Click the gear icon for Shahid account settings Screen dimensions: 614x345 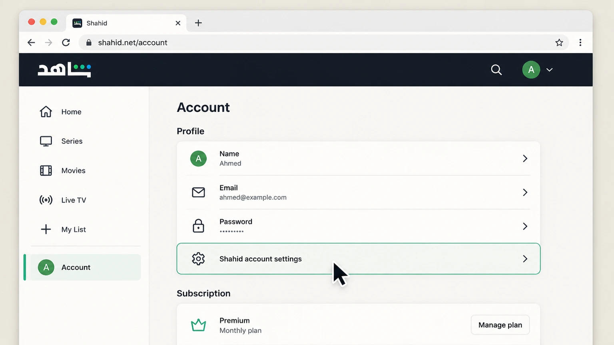point(198,259)
